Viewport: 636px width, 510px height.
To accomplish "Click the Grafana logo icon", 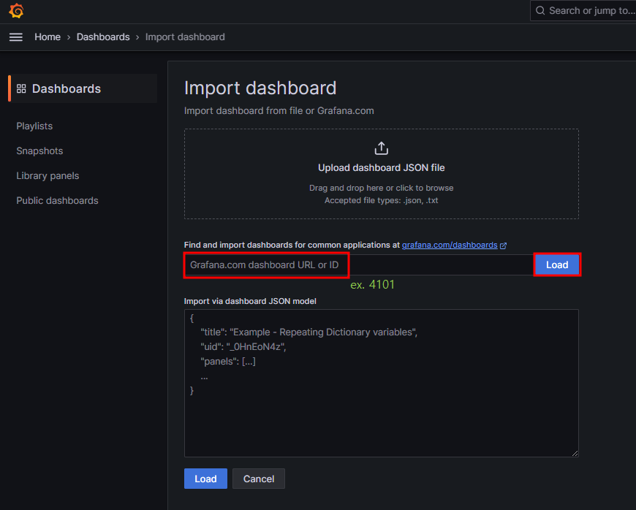I will [16, 10].
